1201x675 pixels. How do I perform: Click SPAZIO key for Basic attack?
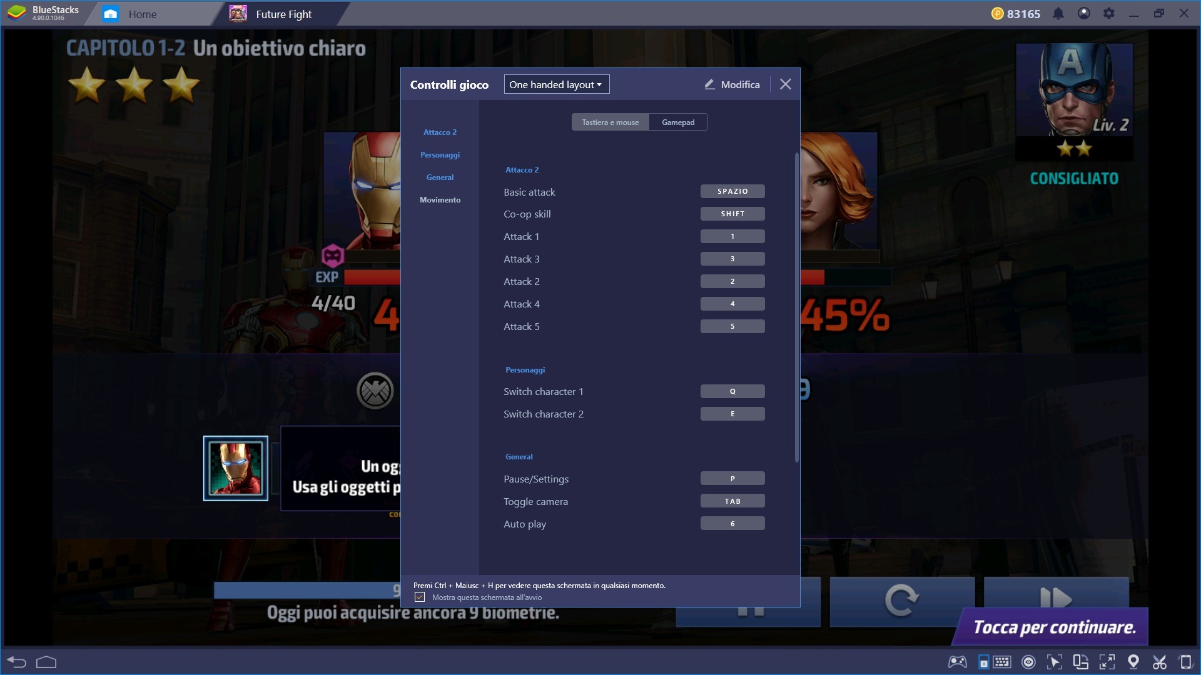[x=732, y=191]
